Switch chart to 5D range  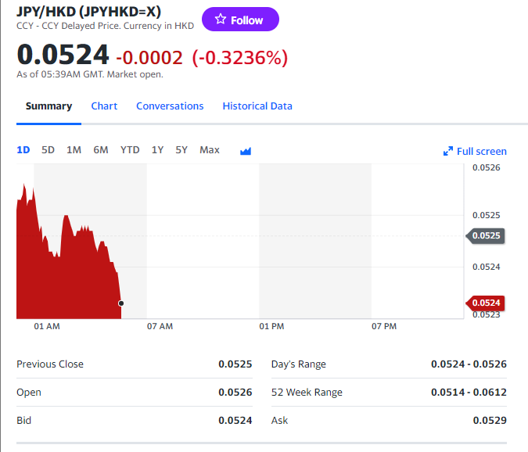(x=48, y=150)
